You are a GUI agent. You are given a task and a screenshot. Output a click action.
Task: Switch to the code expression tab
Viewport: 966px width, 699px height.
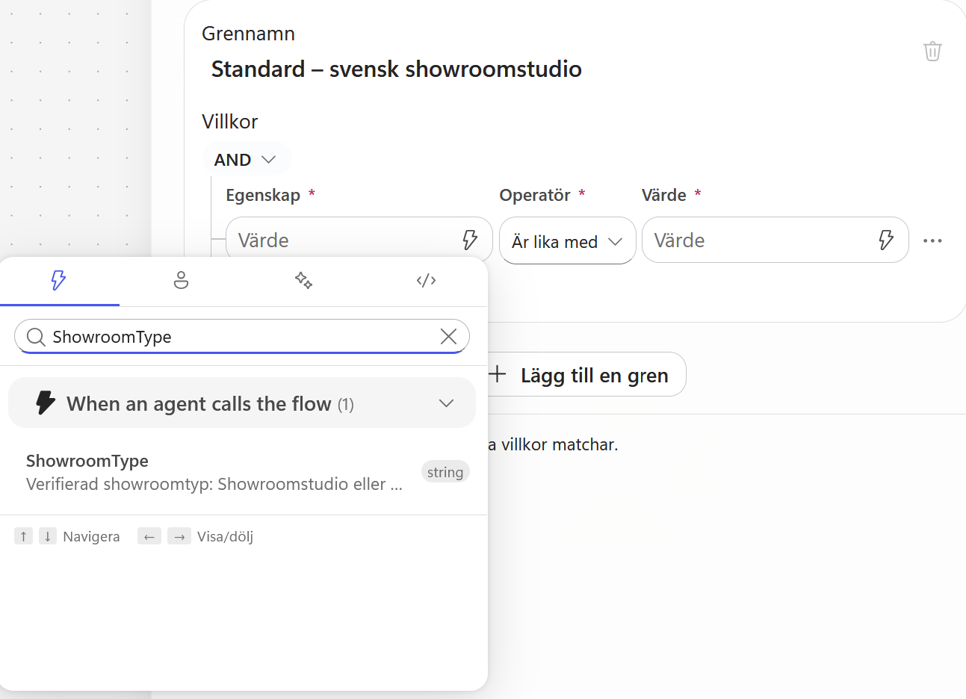point(426,280)
